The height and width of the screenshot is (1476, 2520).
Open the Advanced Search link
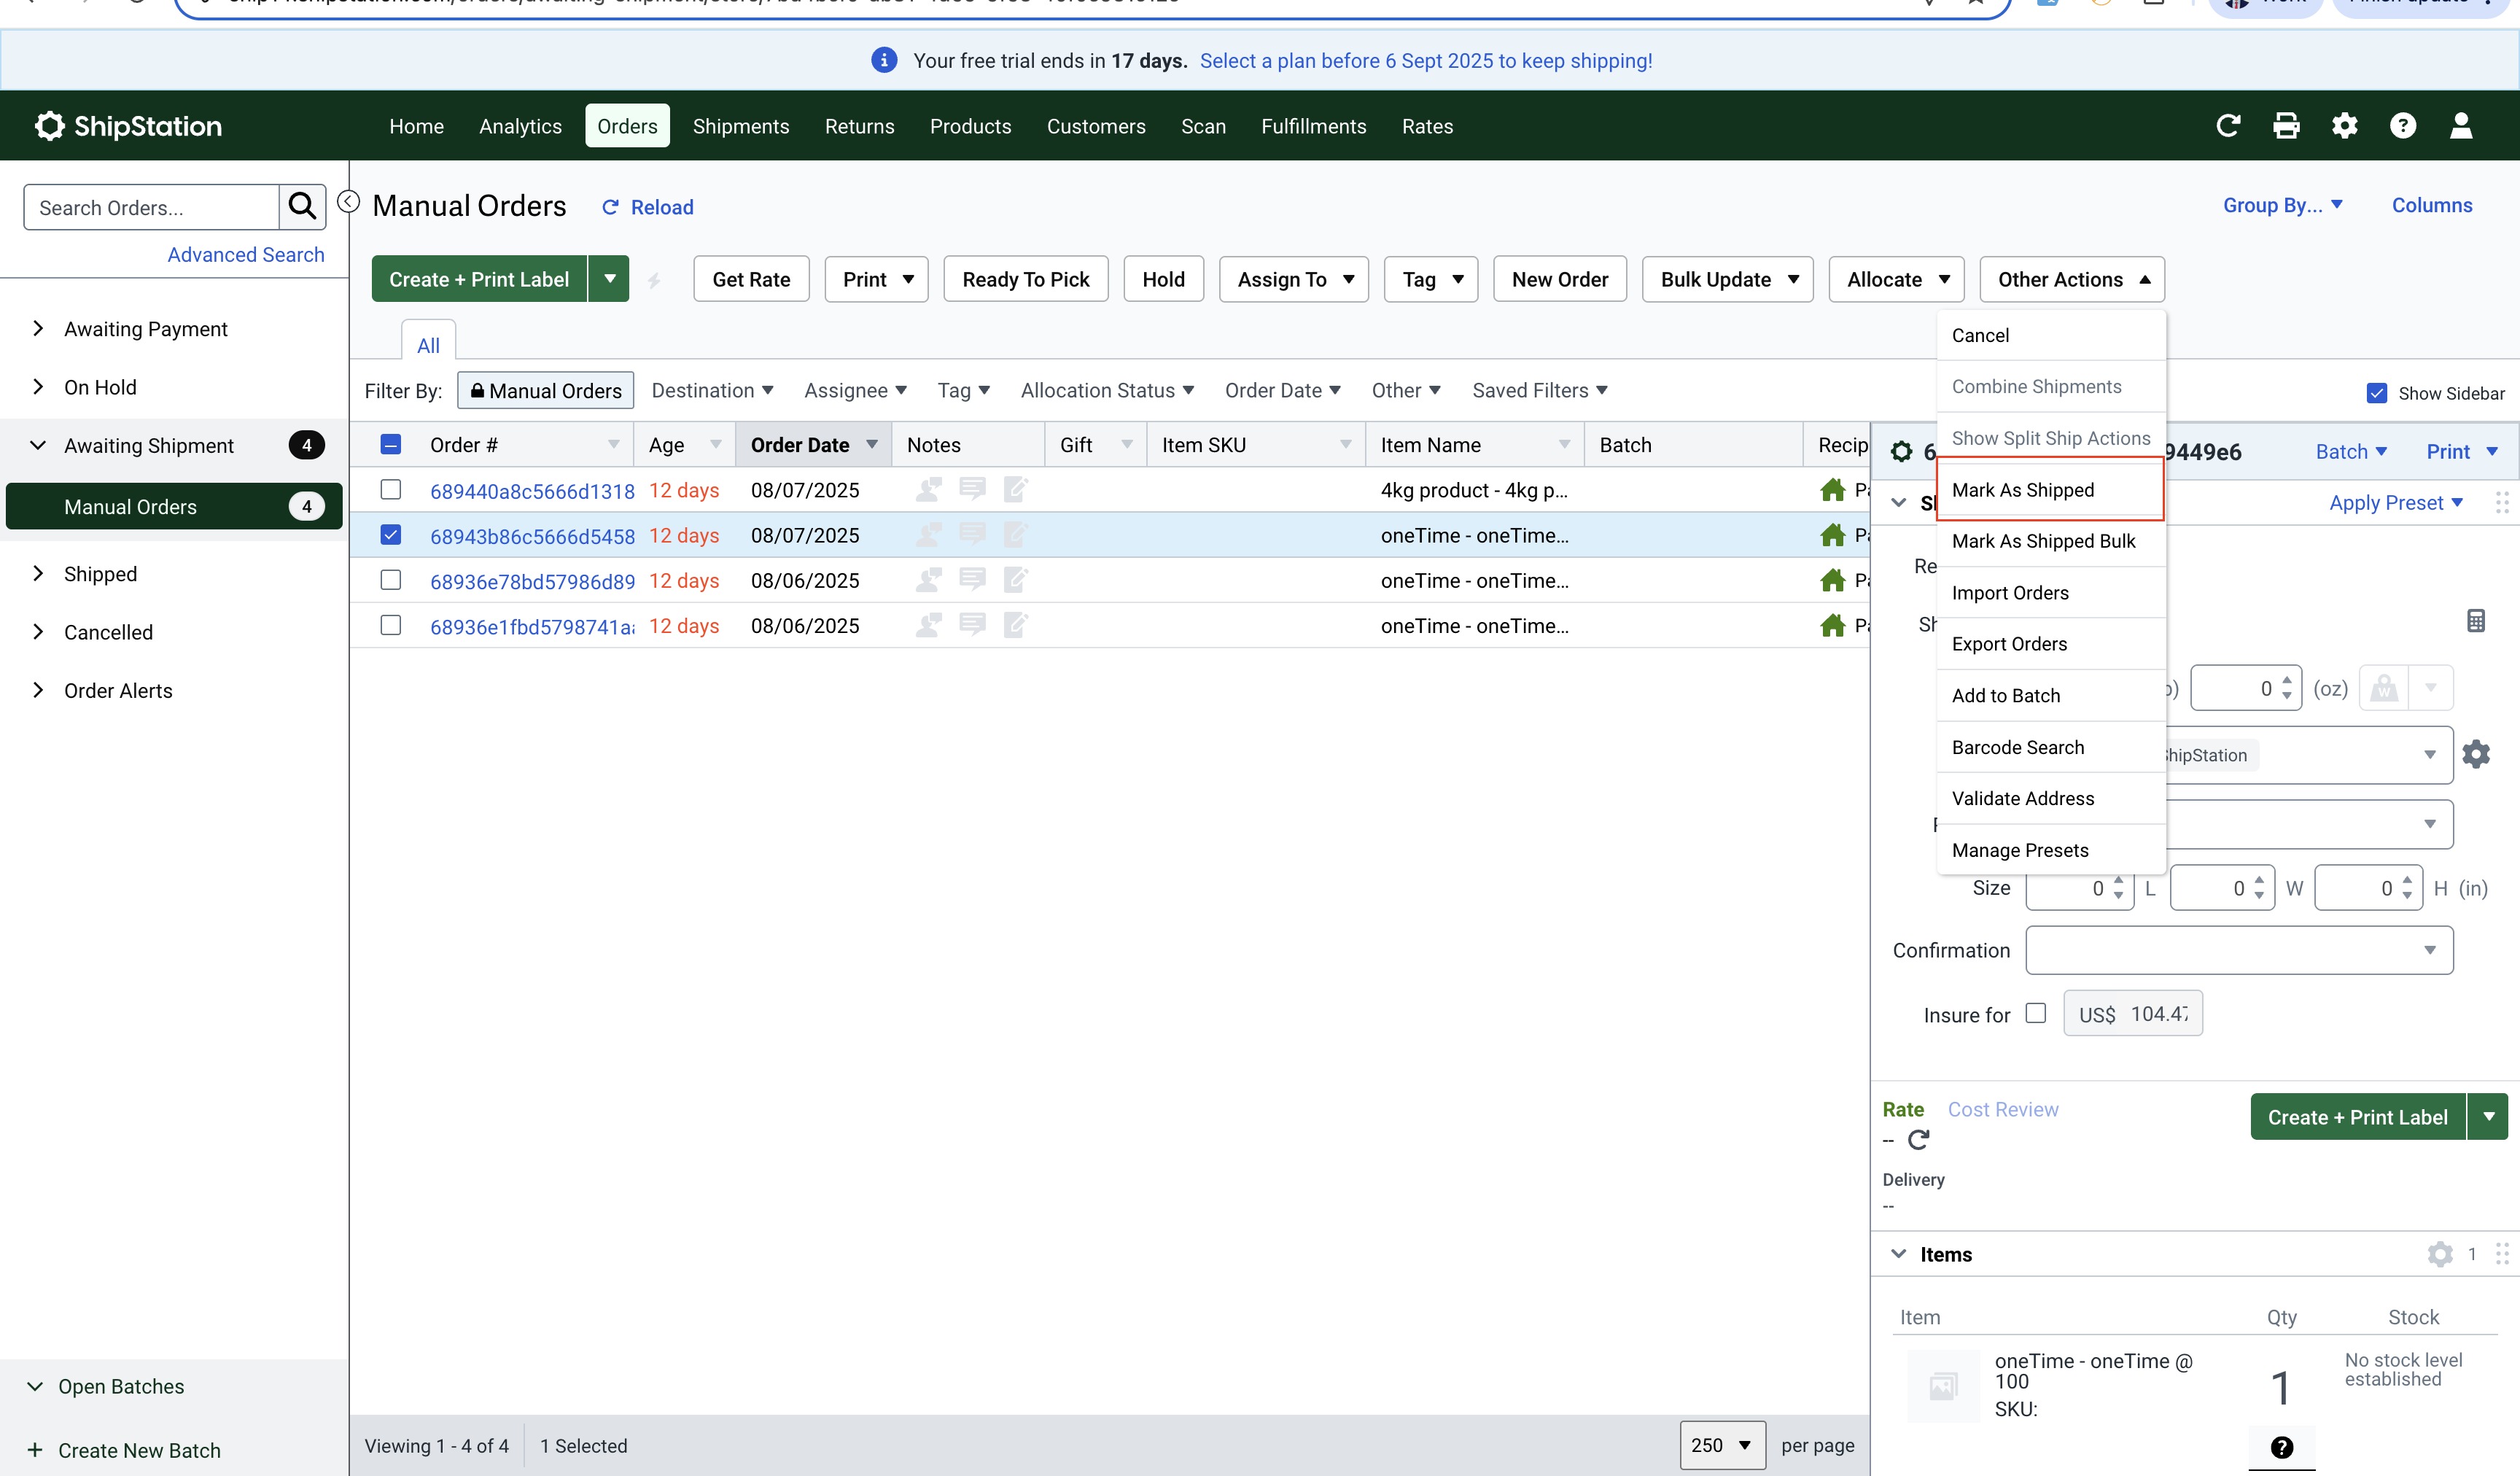[245, 255]
